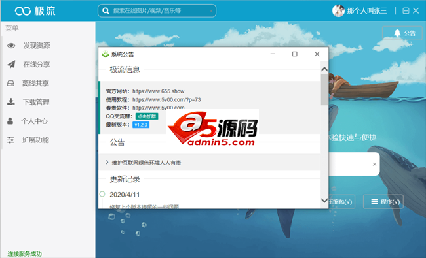Minimize the 系统公告 dialog

(273, 54)
